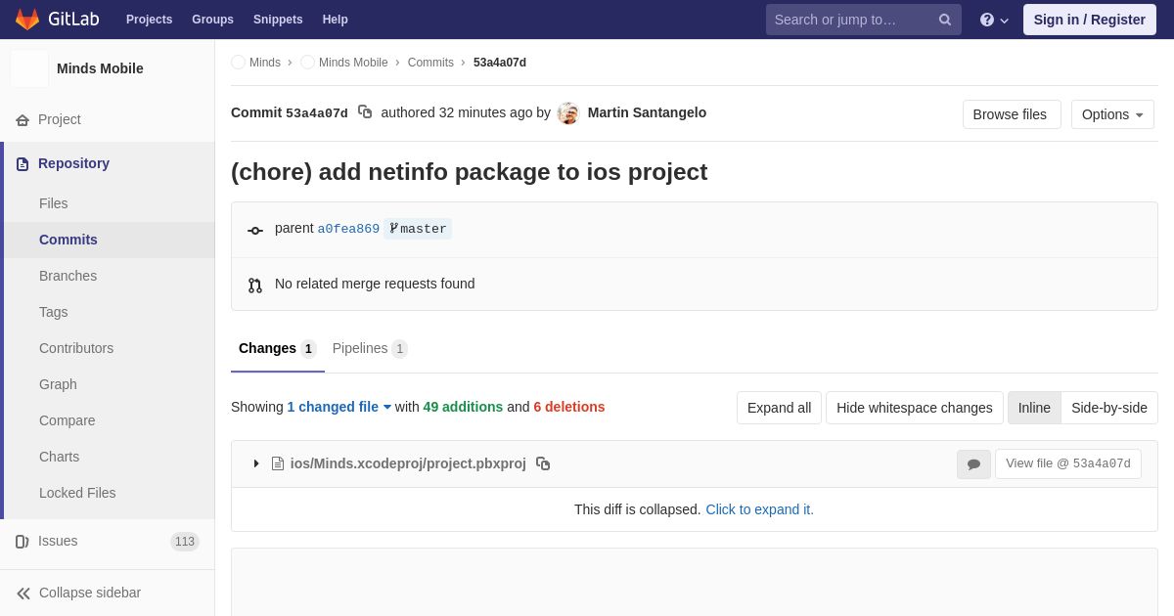The image size is (1174, 616).
Task: Open the Help question mark menu
Action: [x=993, y=20]
